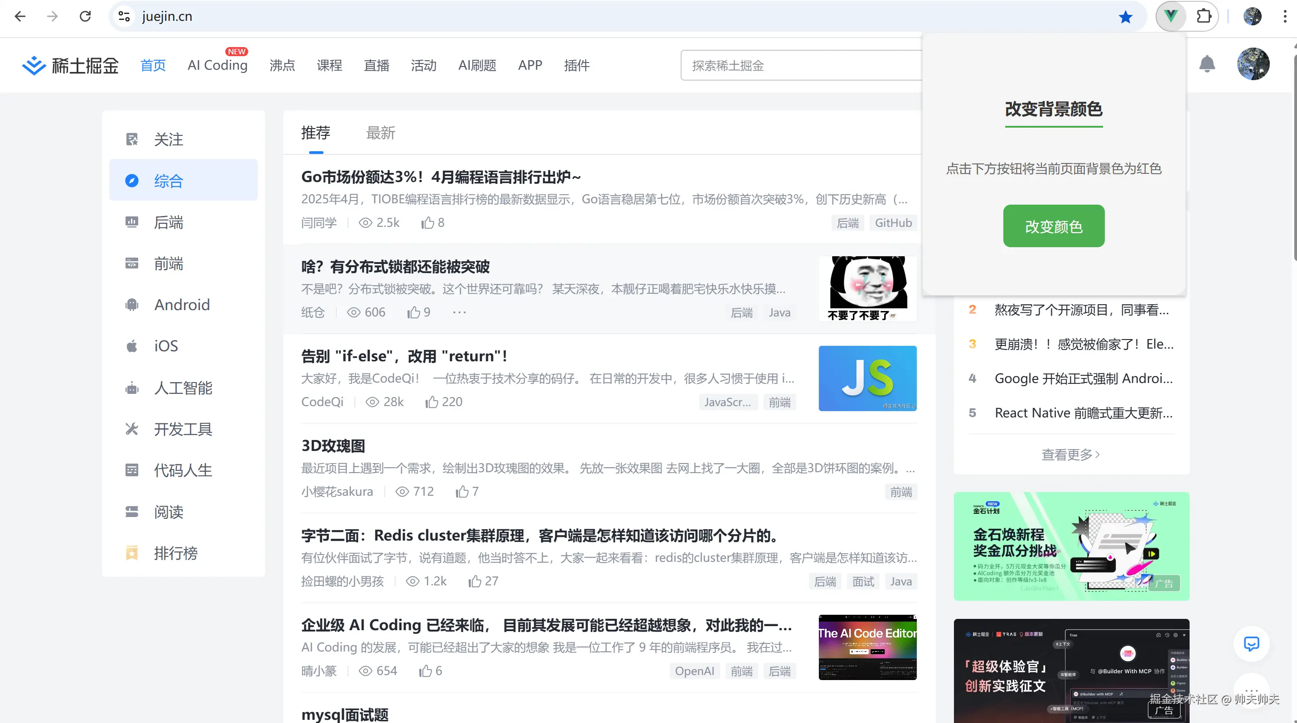Focus the 探索稀土掘金 search box
1297x723 pixels.
pos(802,65)
